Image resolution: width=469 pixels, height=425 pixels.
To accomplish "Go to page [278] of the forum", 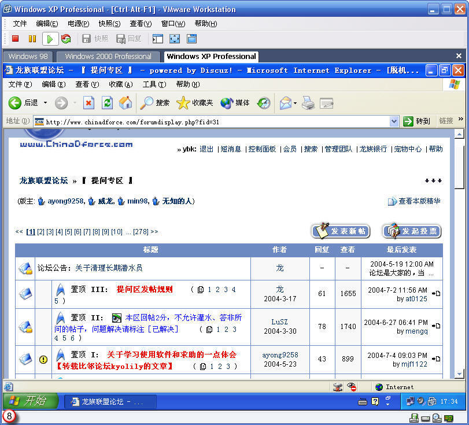I will pos(141,232).
